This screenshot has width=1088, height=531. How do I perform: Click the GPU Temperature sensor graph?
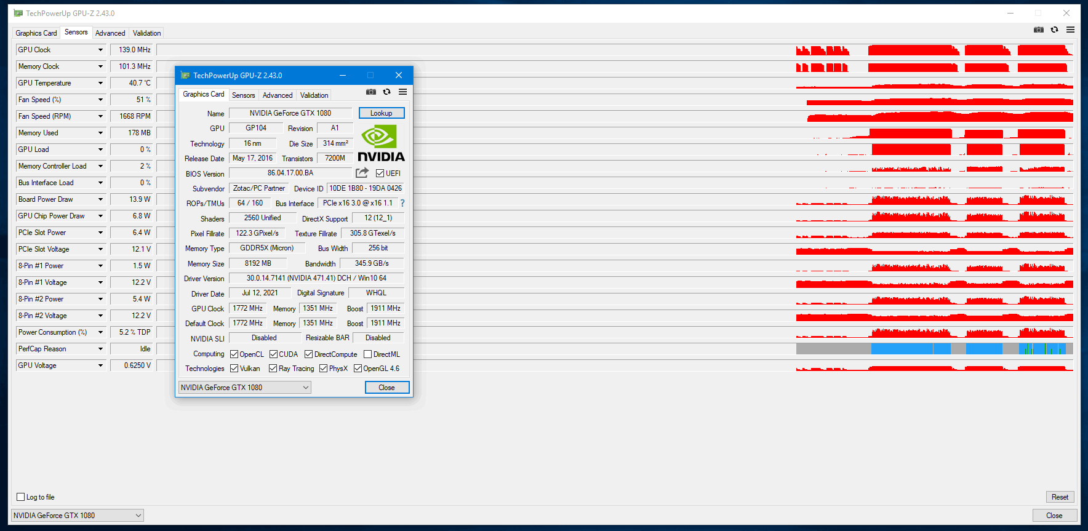click(615, 83)
